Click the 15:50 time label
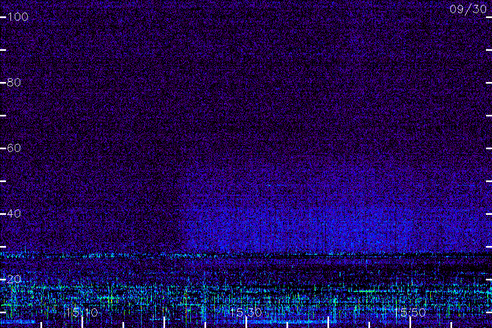The height and width of the screenshot is (328, 492). click(x=410, y=312)
